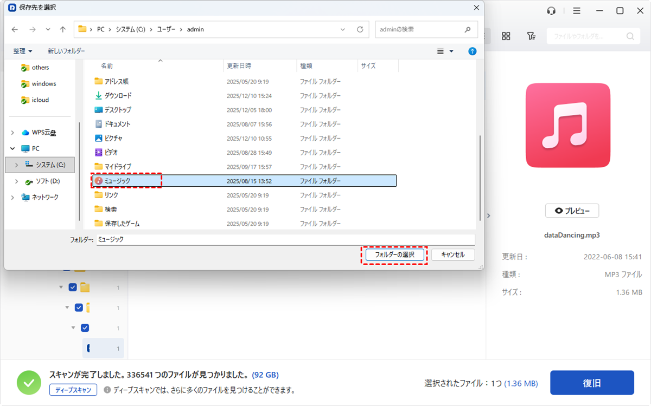Toggle the third-level folder checkbox
This screenshot has height=406, width=651.
(x=79, y=307)
